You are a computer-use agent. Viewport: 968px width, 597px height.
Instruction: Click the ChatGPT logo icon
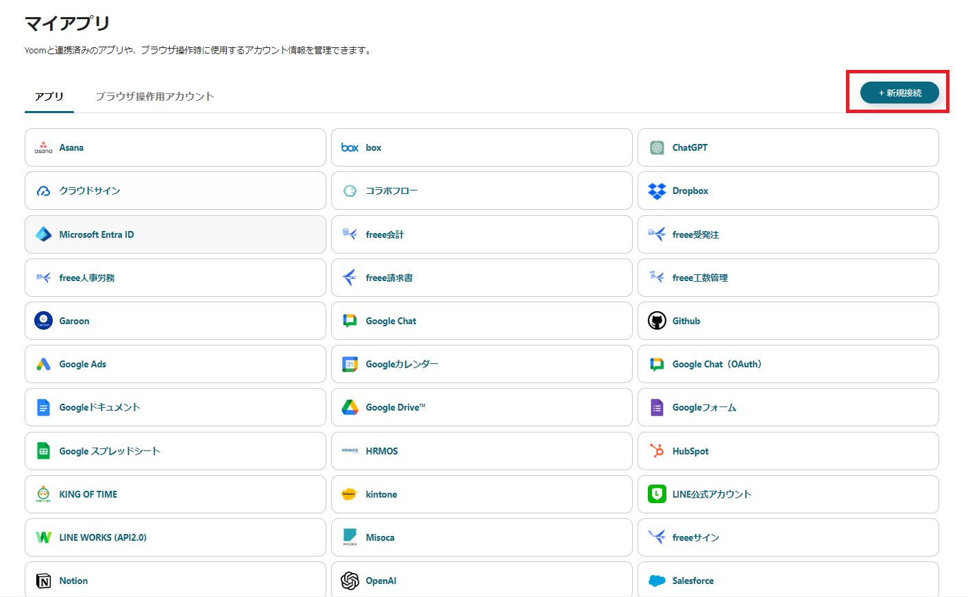click(x=657, y=148)
